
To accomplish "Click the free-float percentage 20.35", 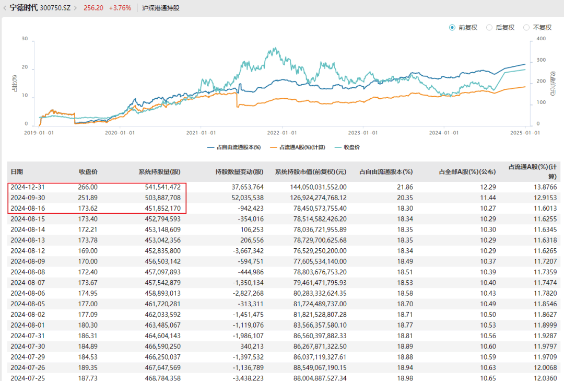I will (405, 198).
